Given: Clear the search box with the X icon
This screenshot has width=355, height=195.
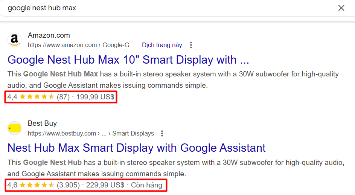Looking at the screenshot, I should click(x=341, y=8).
